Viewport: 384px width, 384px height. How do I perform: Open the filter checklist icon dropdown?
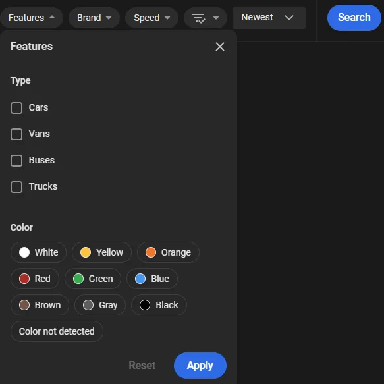click(206, 18)
